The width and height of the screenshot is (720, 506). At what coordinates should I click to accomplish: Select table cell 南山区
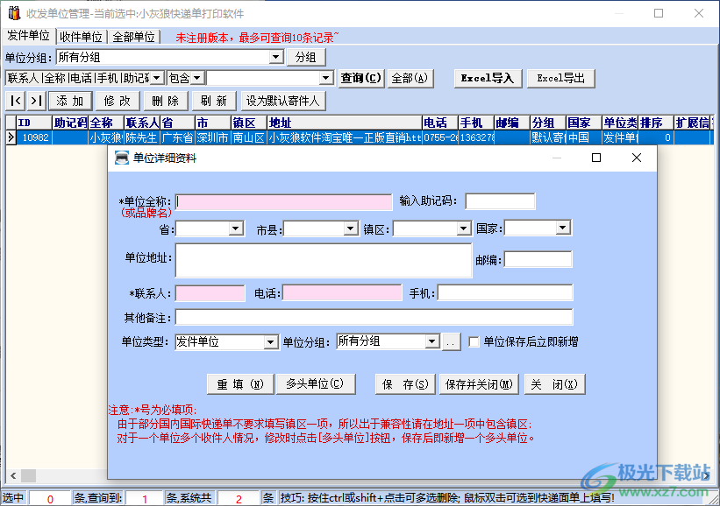pyautogui.click(x=249, y=137)
